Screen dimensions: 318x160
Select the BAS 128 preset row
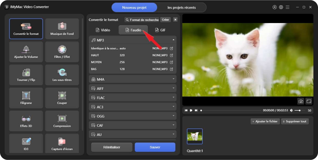pyautogui.click(x=133, y=69)
